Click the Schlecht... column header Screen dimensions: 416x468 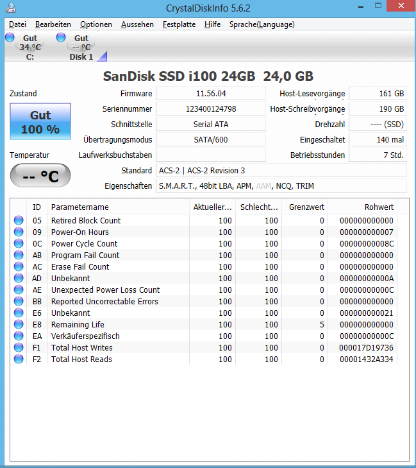point(259,207)
